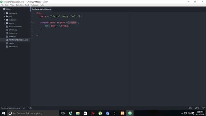The width and height of the screenshot is (206, 116).
Task: Open the Windows Store taskbar icon
Action: [85, 113]
